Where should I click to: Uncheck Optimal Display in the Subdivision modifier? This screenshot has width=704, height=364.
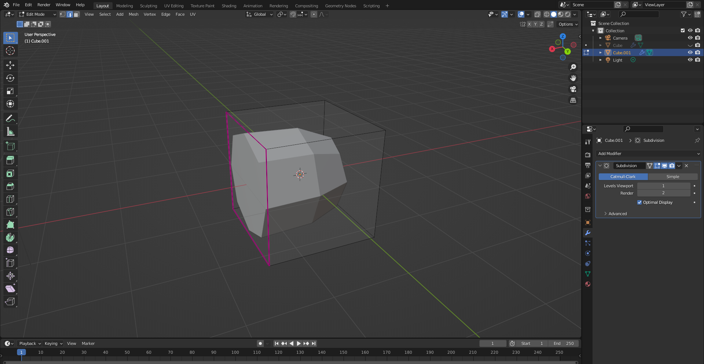(639, 202)
